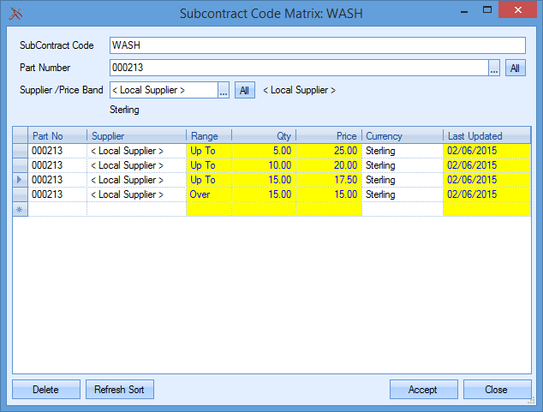Maximize the Subcontract Code Matrix window
This screenshot has width=543, height=412.
point(487,11)
